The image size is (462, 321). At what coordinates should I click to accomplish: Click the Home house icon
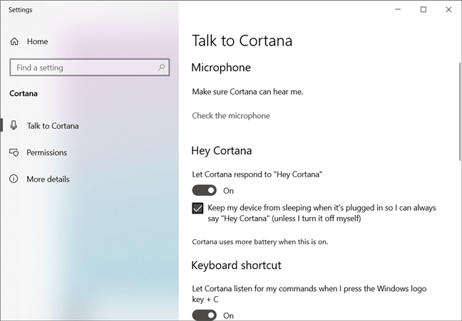[x=14, y=41]
